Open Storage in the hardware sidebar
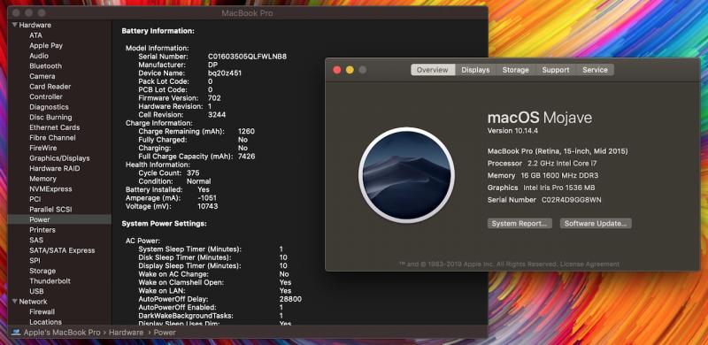The height and width of the screenshot is (345, 708). [x=42, y=271]
